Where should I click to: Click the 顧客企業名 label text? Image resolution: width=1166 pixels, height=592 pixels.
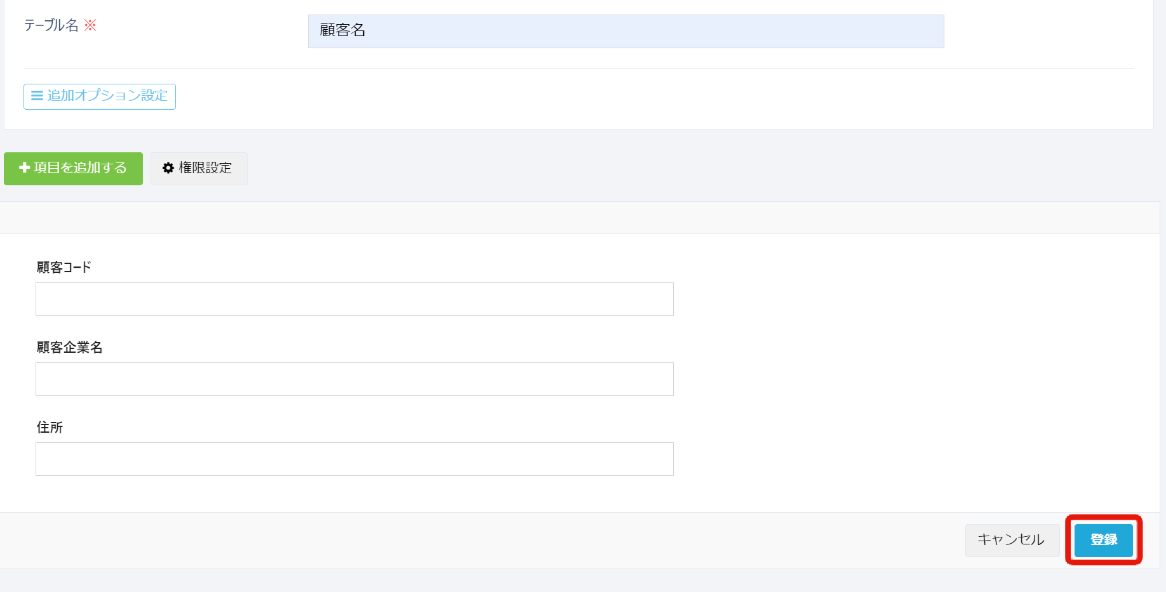71,347
